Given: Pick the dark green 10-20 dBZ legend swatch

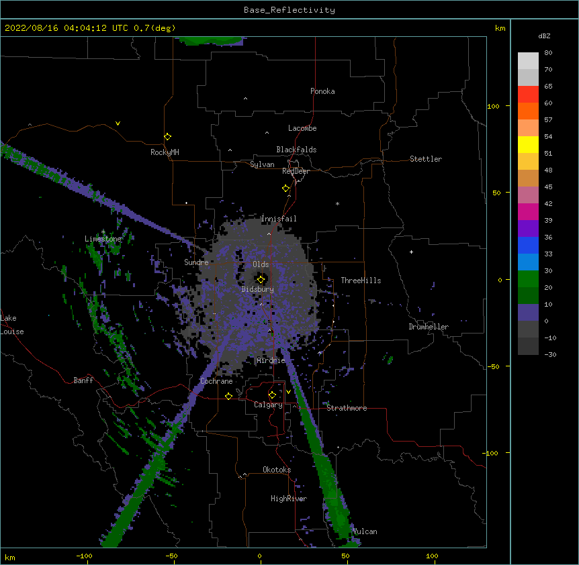Looking at the screenshot, I should (x=528, y=296).
